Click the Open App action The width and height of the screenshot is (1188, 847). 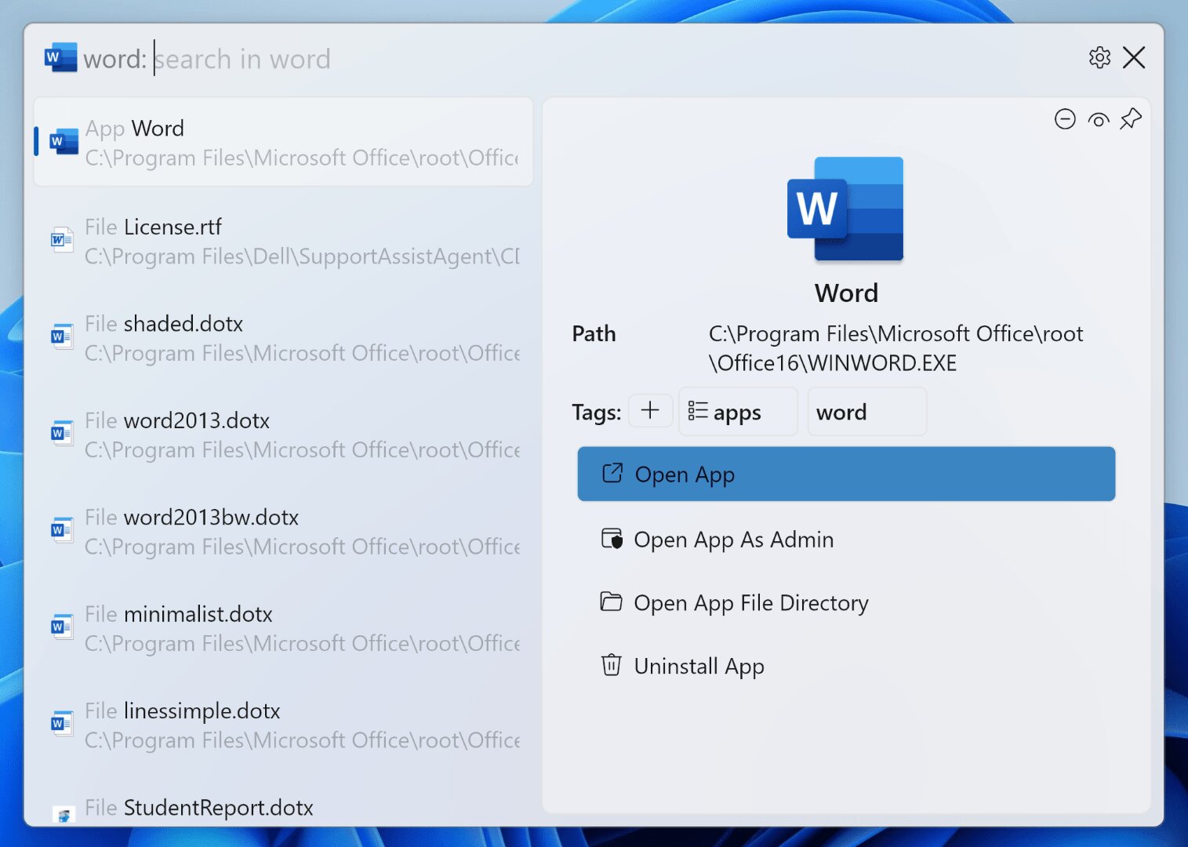point(846,474)
